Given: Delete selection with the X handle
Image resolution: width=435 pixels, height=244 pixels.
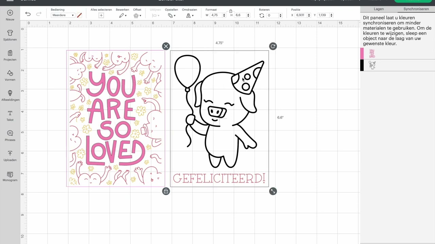Looking at the screenshot, I should [166, 46].
